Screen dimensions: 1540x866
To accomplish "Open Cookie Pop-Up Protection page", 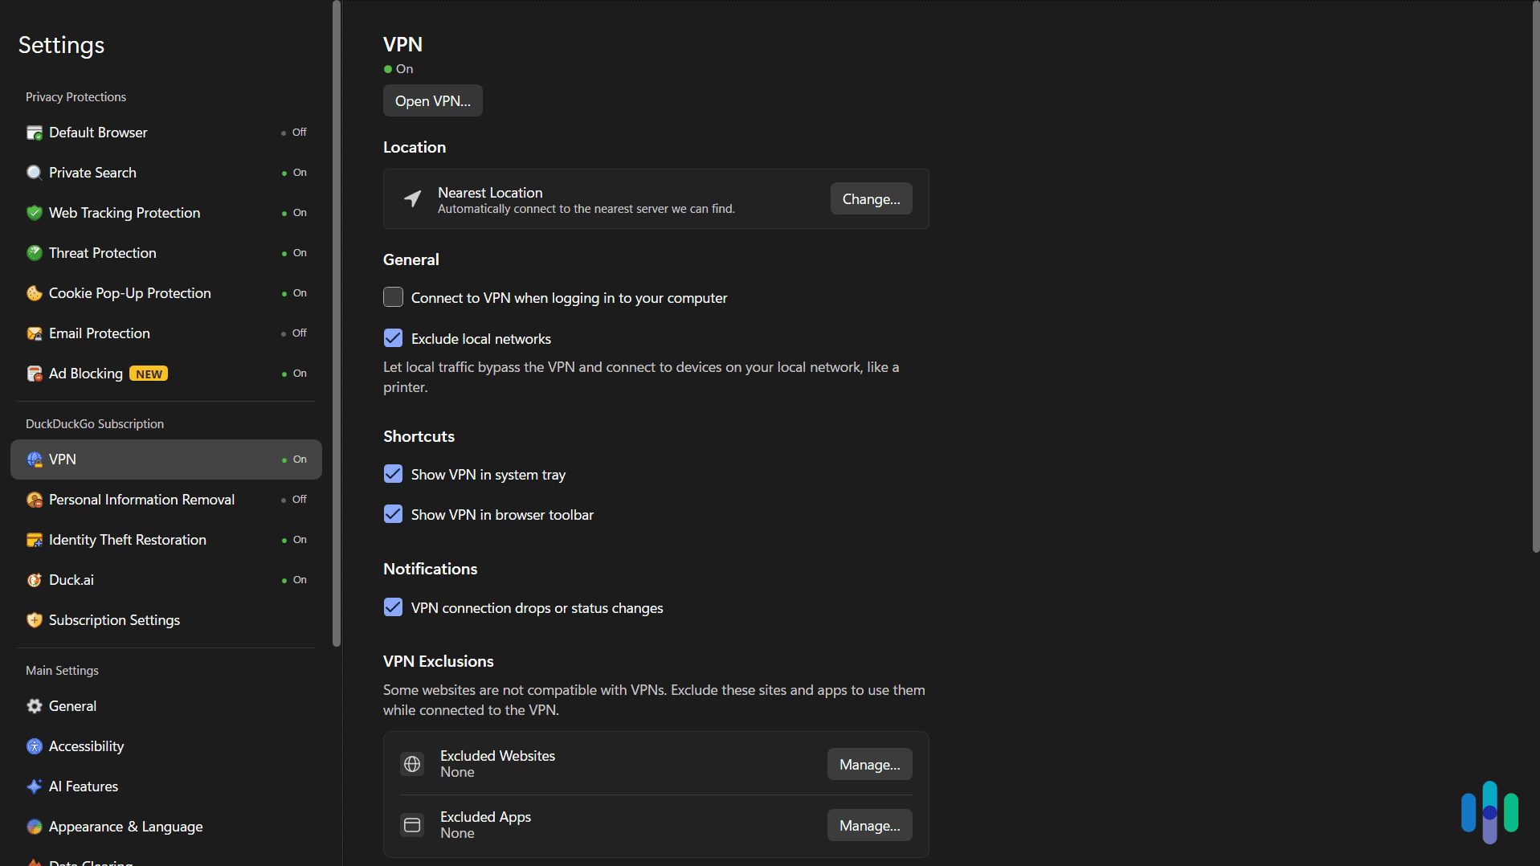I will (166, 293).
